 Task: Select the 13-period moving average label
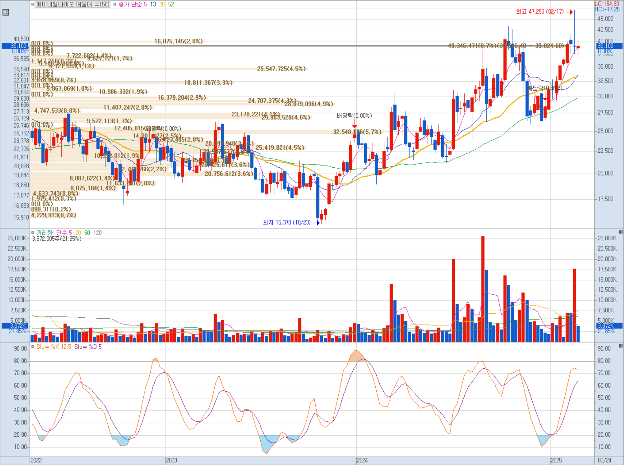click(x=153, y=4)
